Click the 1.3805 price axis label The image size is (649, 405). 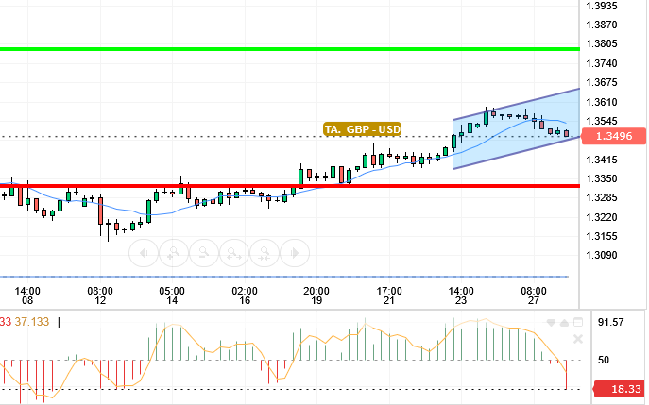pos(602,43)
